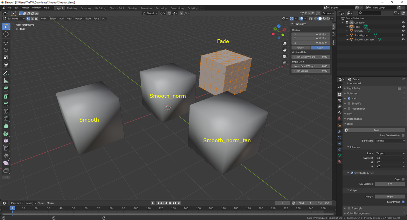Click the Bake button
The image size is (407, 220).
[375, 130]
